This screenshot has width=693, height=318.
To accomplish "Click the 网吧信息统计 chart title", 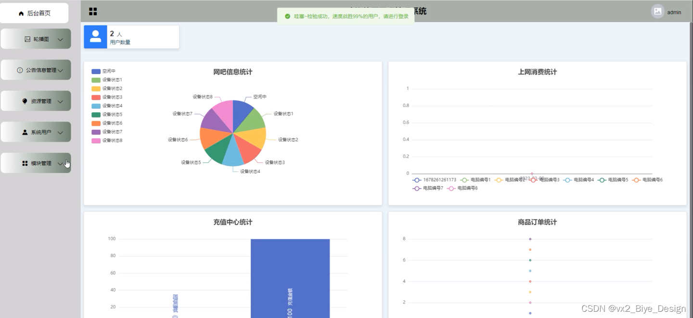I will [x=232, y=72].
